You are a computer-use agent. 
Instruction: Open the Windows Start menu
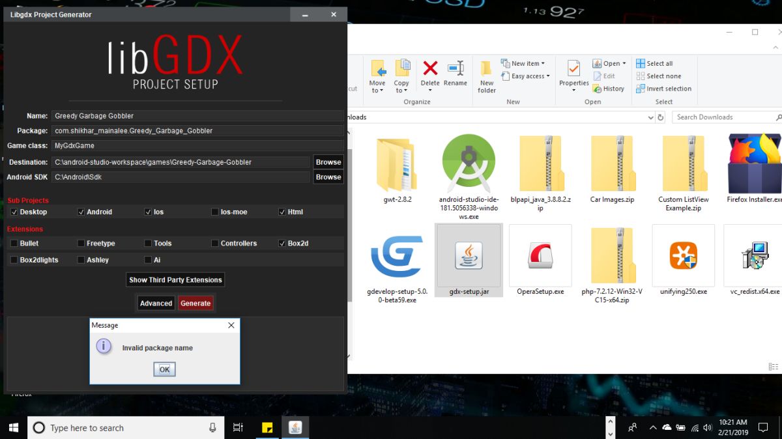[13, 428]
